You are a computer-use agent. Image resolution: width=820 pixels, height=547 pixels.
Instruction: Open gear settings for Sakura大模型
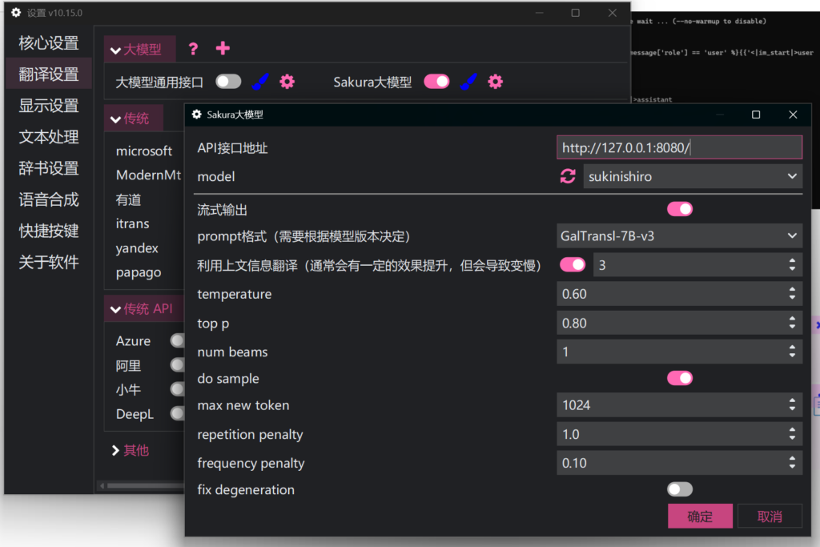click(x=496, y=82)
